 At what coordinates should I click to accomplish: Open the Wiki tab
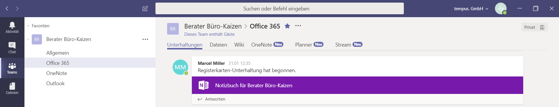click(239, 45)
